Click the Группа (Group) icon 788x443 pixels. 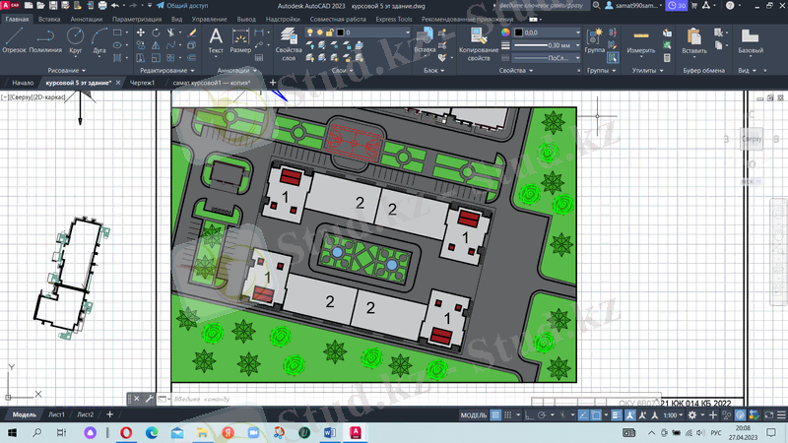[595, 39]
